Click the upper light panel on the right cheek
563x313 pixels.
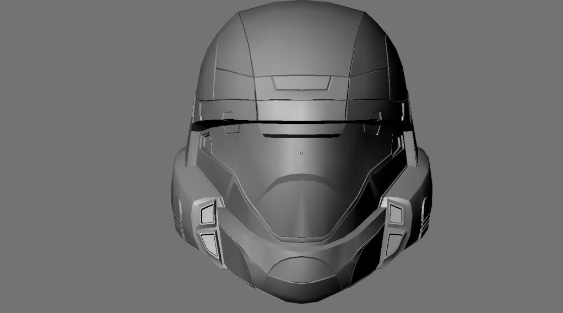click(x=396, y=214)
